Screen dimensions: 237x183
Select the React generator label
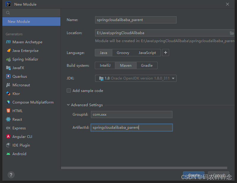(x=17, y=120)
